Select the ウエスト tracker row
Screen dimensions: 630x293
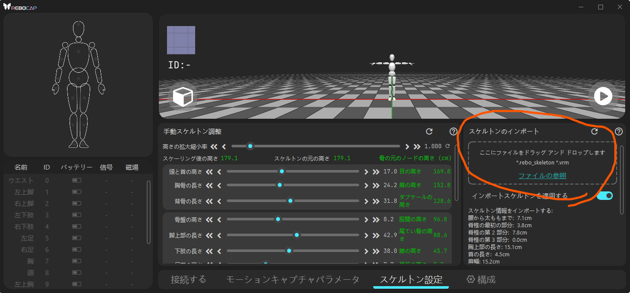coord(73,181)
